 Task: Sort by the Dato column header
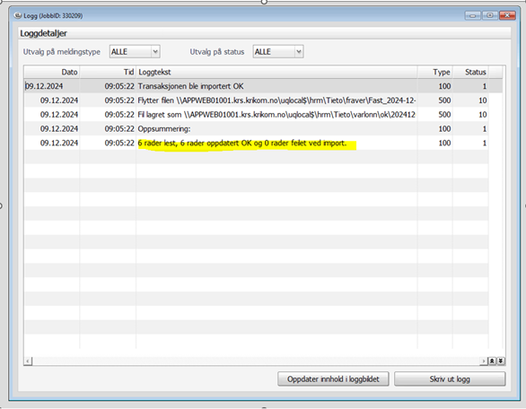click(52, 72)
